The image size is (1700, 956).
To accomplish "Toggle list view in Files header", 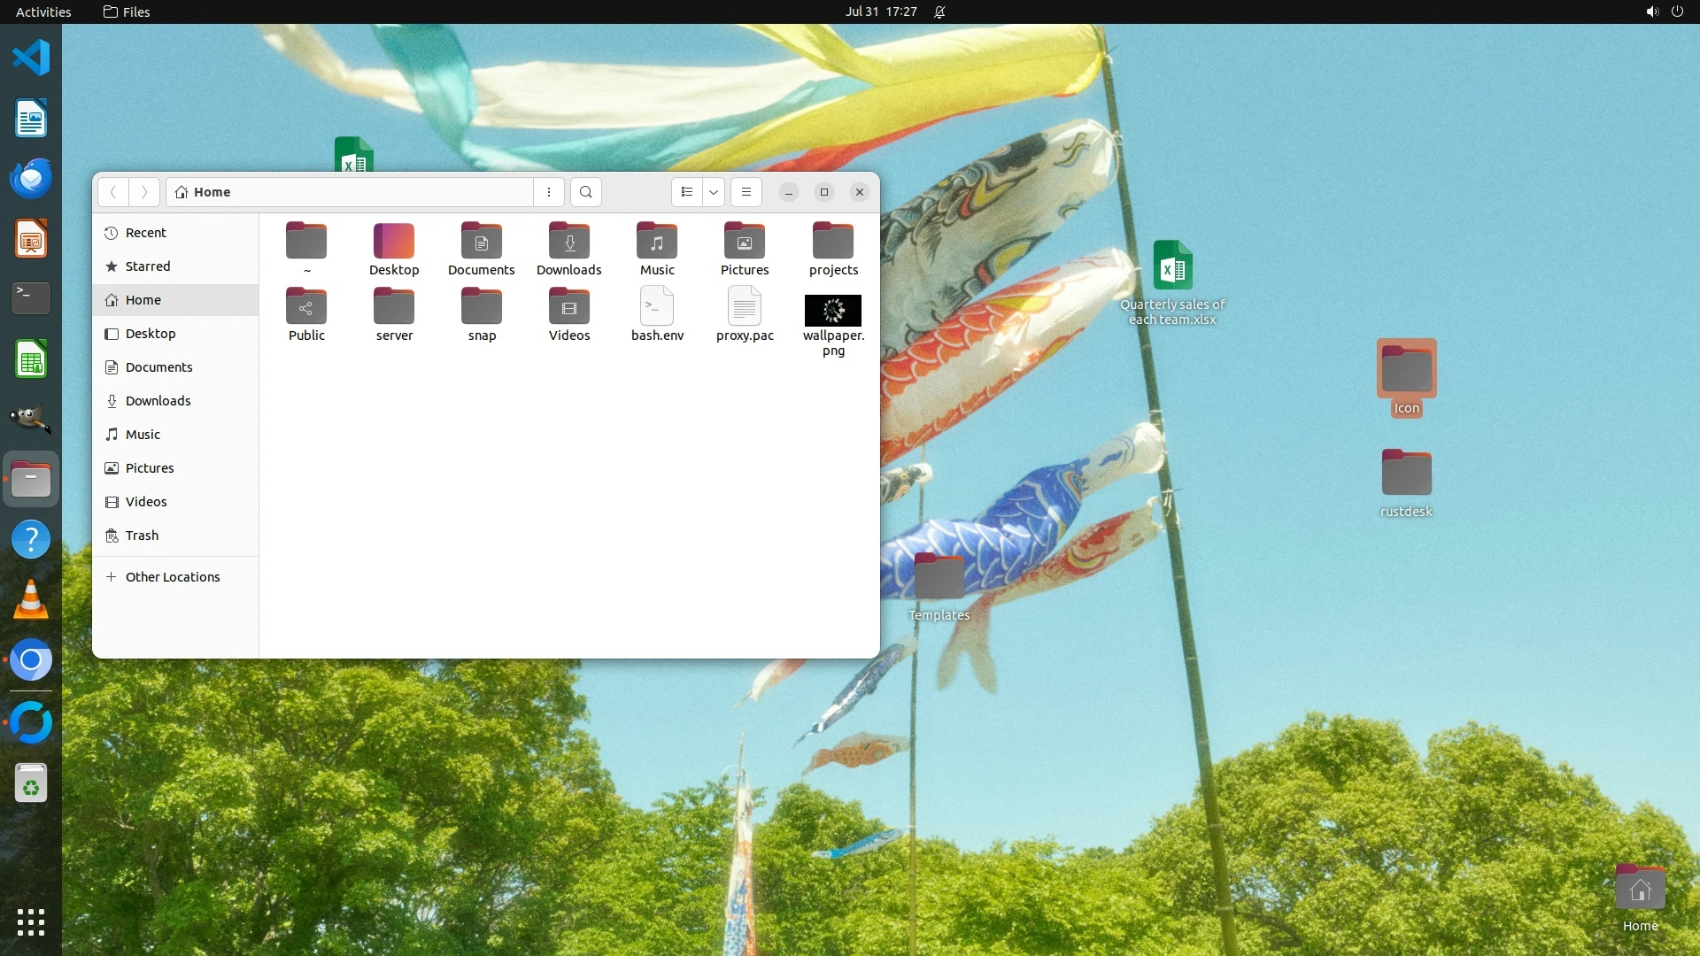I will coord(687,192).
